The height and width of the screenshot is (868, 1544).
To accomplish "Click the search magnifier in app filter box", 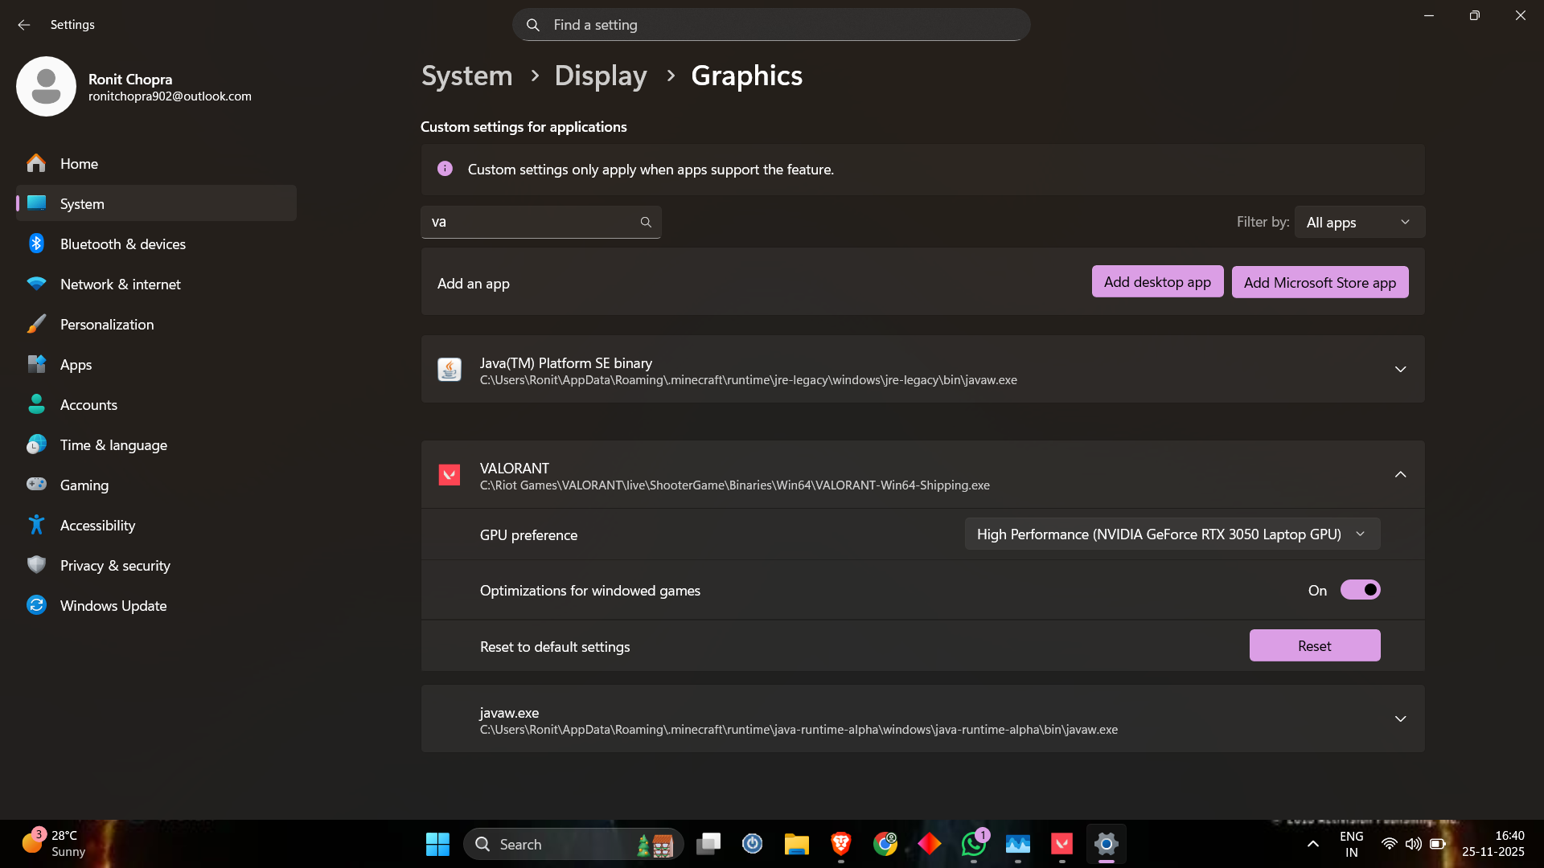I will tap(646, 222).
